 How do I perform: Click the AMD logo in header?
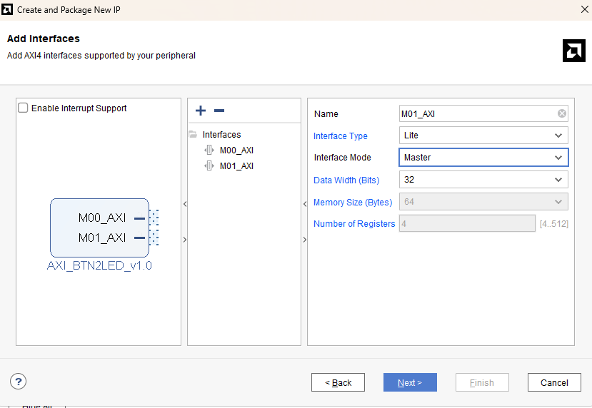pos(573,51)
